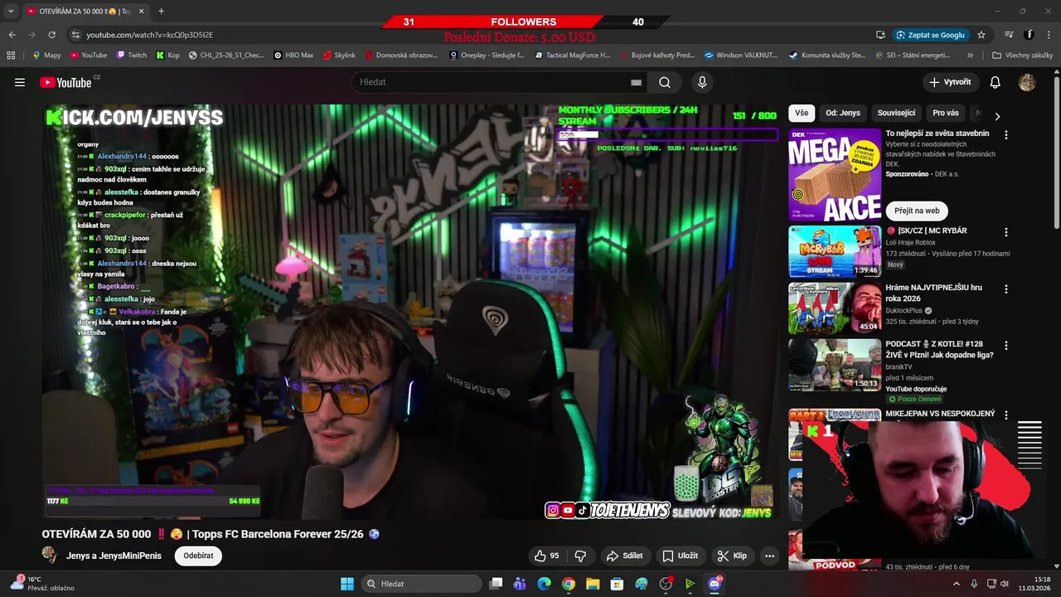Share the video with Sdílet
The height and width of the screenshot is (597, 1061).
pyautogui.click(x=624, y=556)
